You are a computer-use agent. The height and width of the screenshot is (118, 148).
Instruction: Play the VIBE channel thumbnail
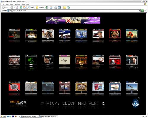[31, 34]
